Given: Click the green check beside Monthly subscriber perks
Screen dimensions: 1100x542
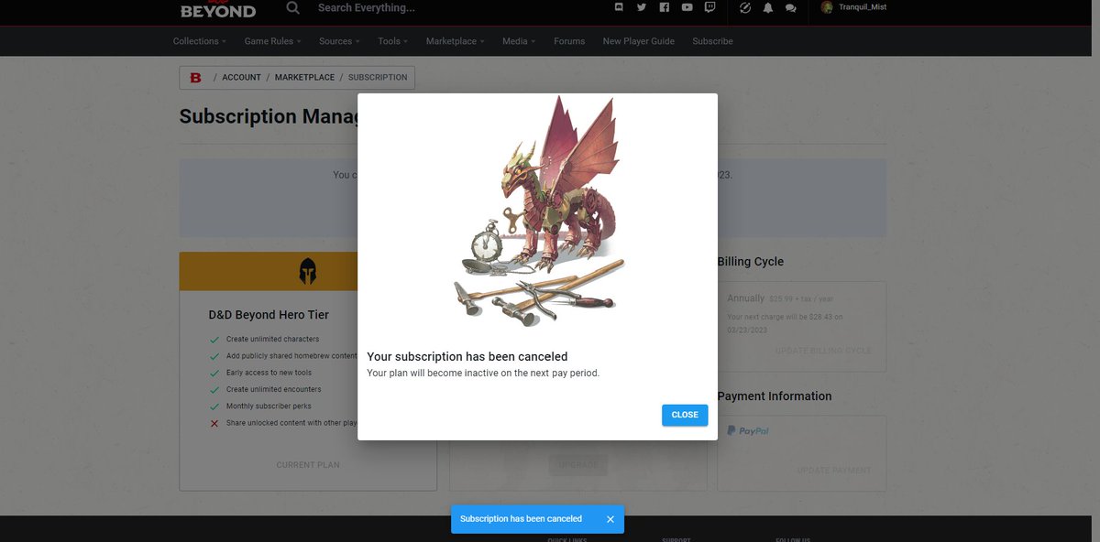Looking at the screenshot, I should point(214,406).
